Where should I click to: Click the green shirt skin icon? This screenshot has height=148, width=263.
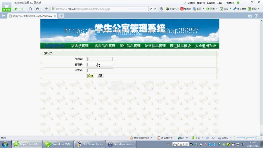coord(238,3)
